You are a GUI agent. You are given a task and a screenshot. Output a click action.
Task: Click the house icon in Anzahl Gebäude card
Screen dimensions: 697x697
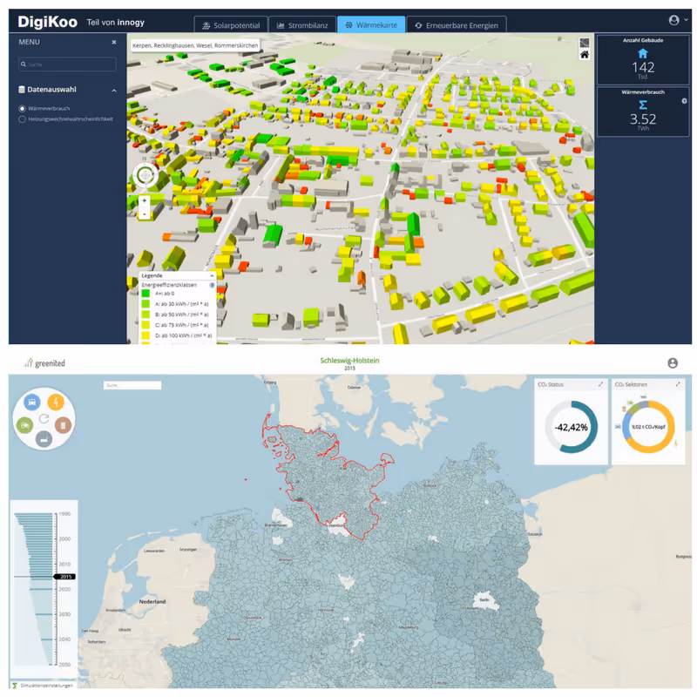[643, 53]
